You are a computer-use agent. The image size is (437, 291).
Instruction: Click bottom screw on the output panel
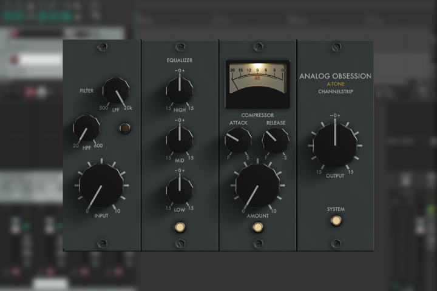pyautogui.click(x=336, y=243)
